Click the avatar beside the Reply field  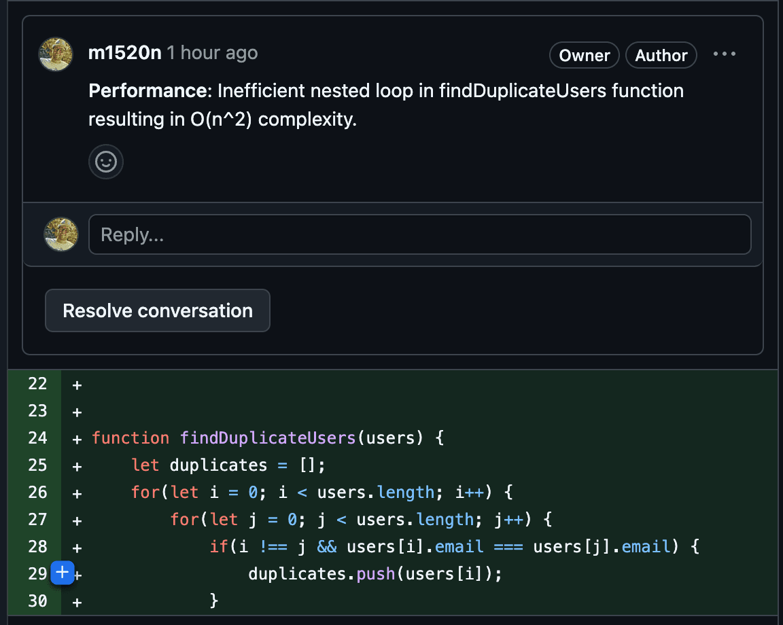(x=61, y=235)
